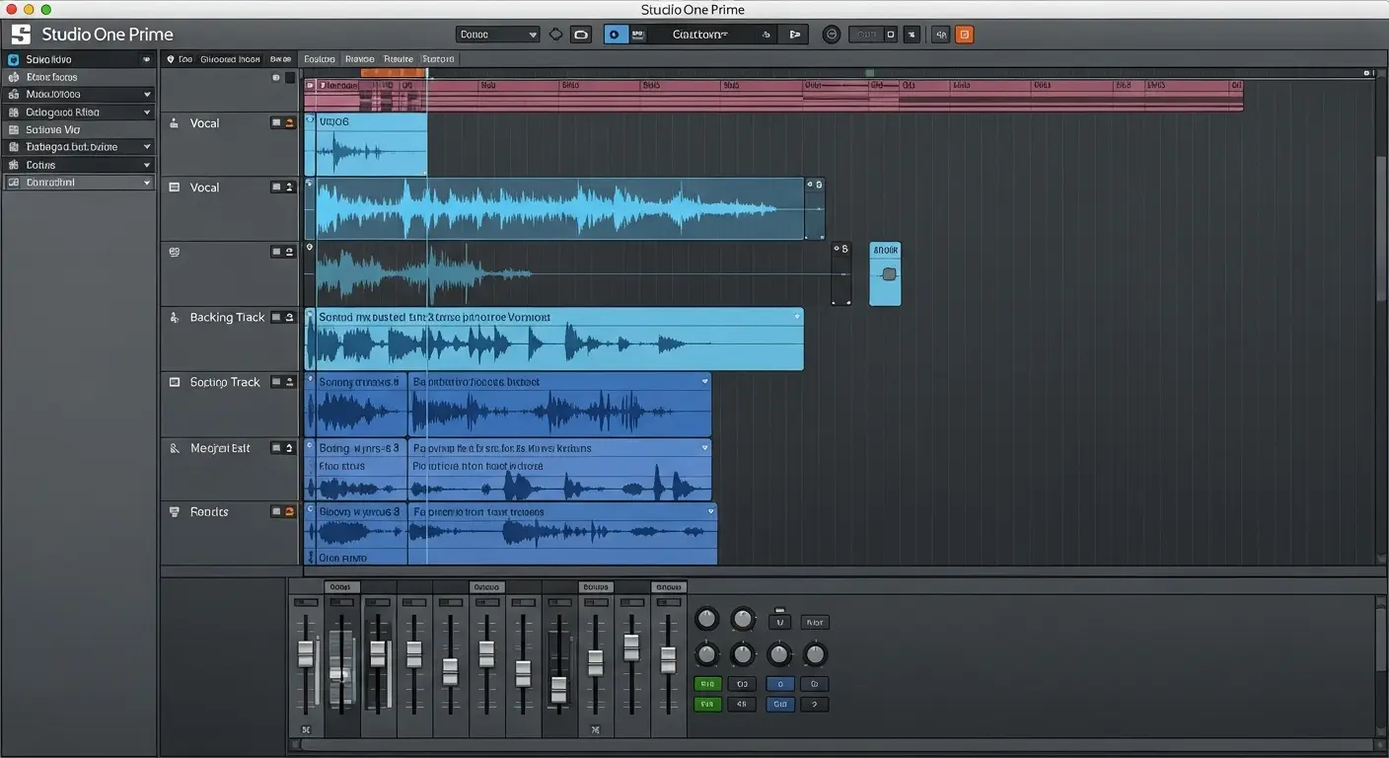Click the Studio One S logo icon
The height and width of the screenshot is (758, 1389).
pyautogui.click(x=20, y=35)
